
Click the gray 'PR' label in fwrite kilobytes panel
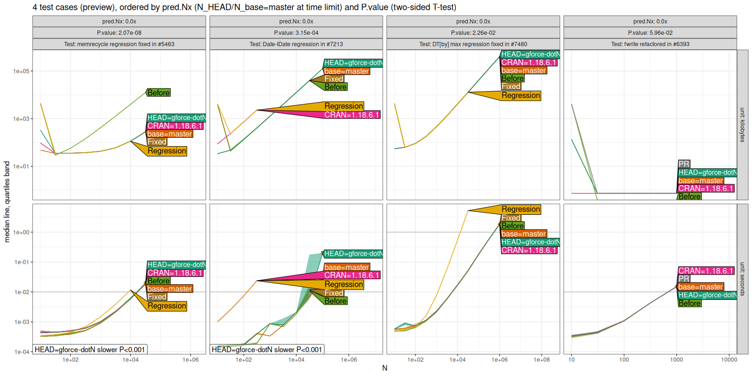coord(684,164)
